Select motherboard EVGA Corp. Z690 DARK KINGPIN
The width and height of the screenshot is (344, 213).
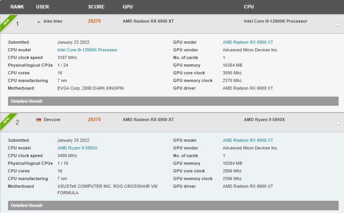point(91,88)
